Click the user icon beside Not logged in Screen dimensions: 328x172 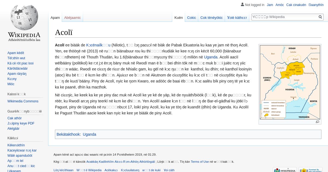242,5
